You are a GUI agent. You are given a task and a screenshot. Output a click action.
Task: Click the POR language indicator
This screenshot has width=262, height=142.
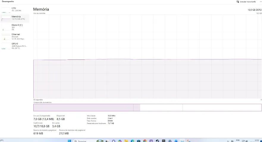pos(238,141)
